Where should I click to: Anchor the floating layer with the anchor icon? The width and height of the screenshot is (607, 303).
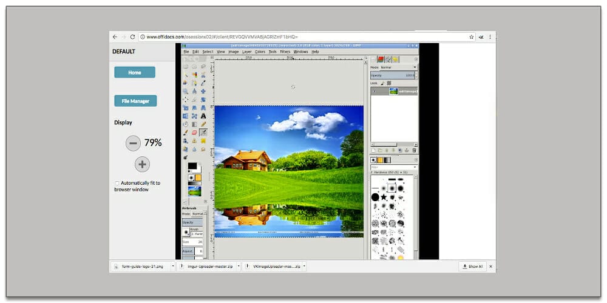click(407, 150)
